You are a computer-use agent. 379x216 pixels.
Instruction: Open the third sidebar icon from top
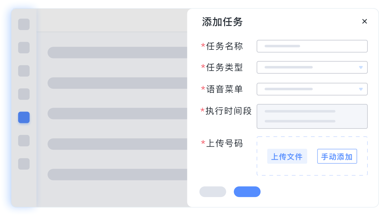[x=24, y=71]
